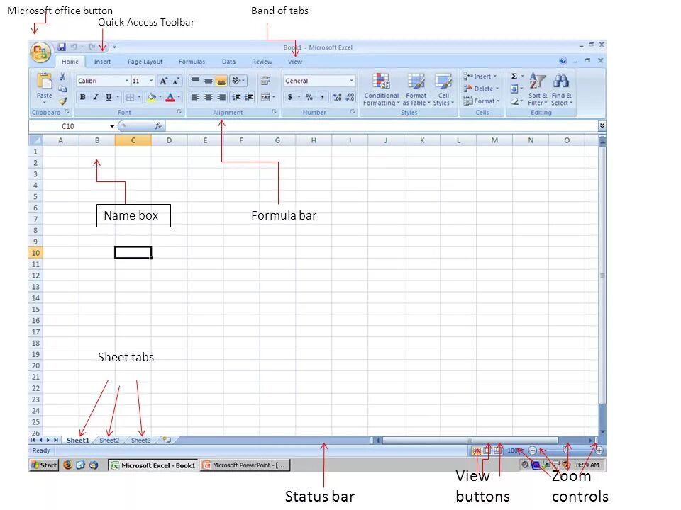
Task: Open the Customize Quick Access Toolbar arrow
Action: click(114, 47)
